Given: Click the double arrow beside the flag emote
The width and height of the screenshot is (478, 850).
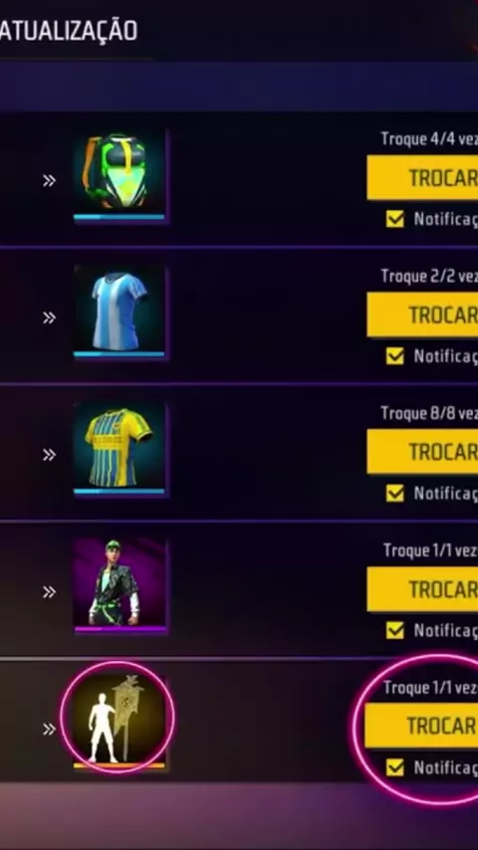Looking at the screenshot, I should pos(50,730).
